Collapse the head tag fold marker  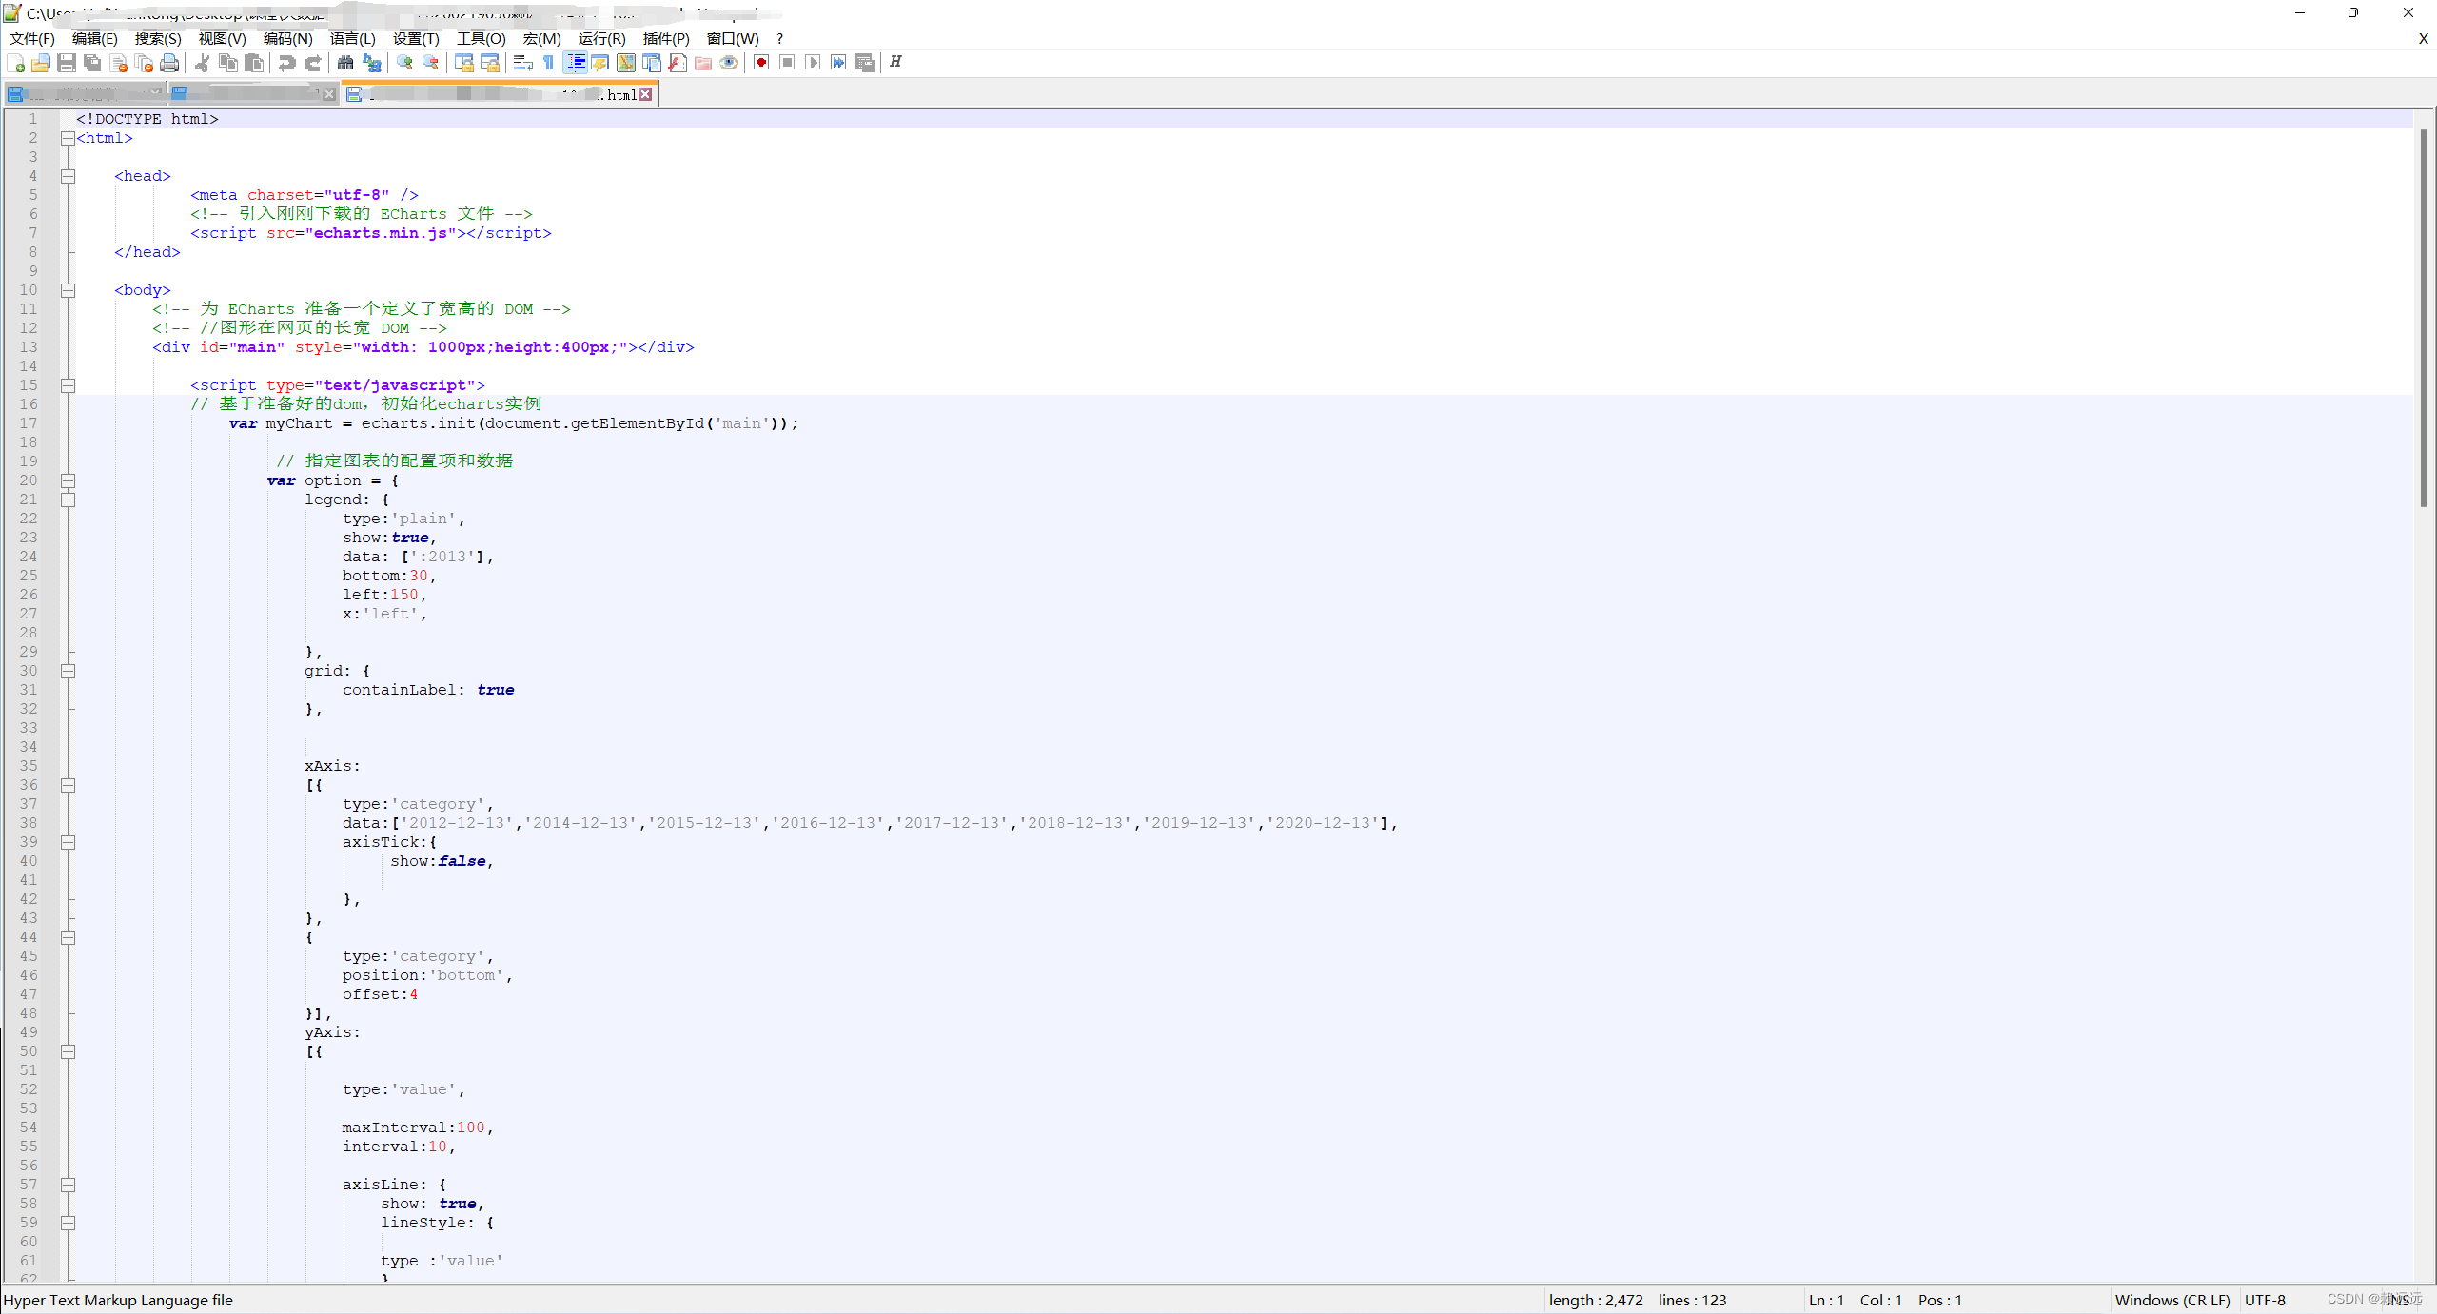(x=68, y=176)
